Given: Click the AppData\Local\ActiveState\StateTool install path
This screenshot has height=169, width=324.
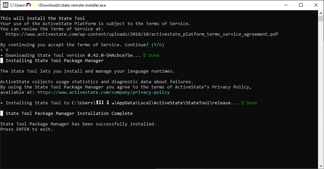Looking at the screenshot, I should [x=155, y=103].
